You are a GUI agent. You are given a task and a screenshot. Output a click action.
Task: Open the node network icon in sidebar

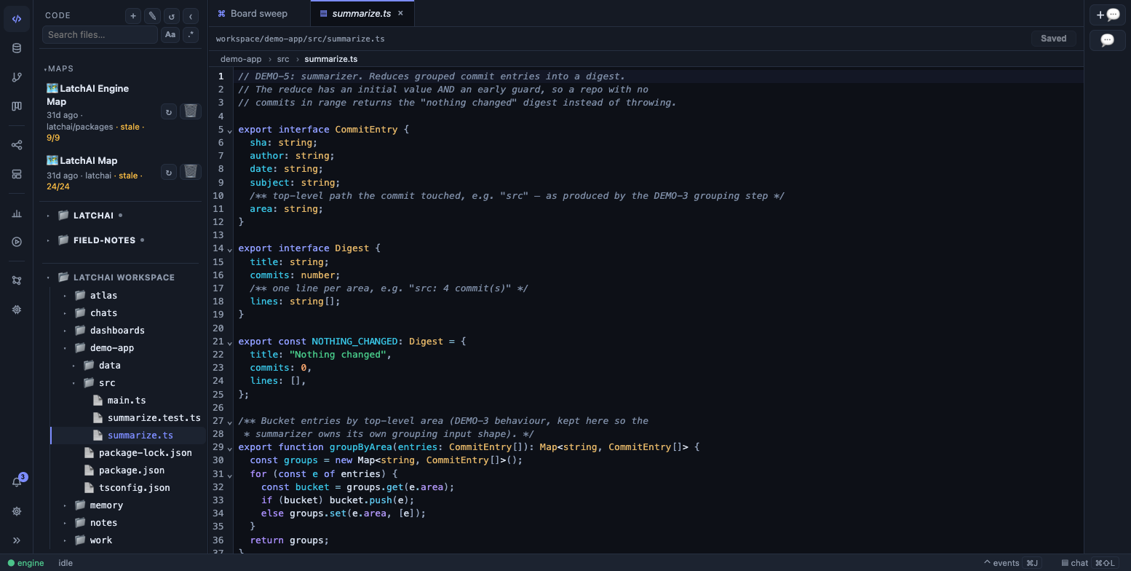pyautogui.click(x=17, y=280)
